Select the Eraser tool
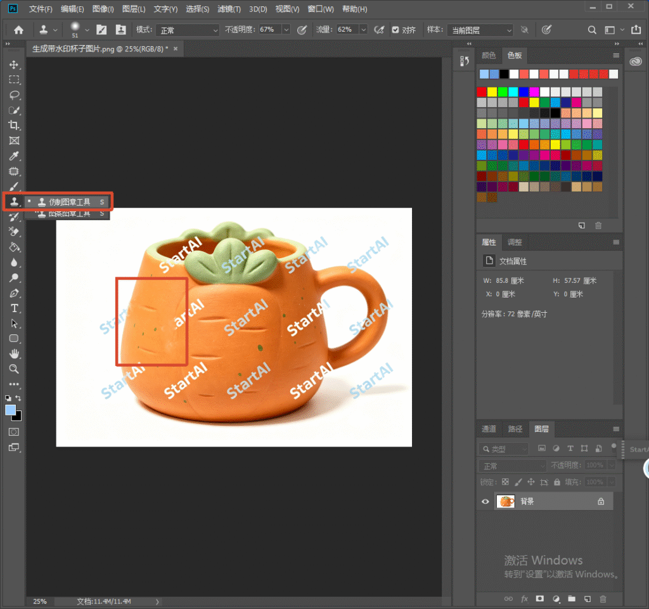 [14, 232]
